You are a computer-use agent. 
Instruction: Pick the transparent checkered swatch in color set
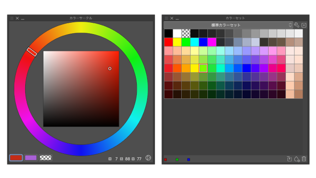click(x=186, y=33)
